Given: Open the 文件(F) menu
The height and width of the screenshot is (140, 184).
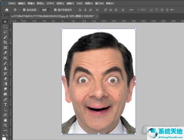Looking at the screenshot, I should pos(12,3).
